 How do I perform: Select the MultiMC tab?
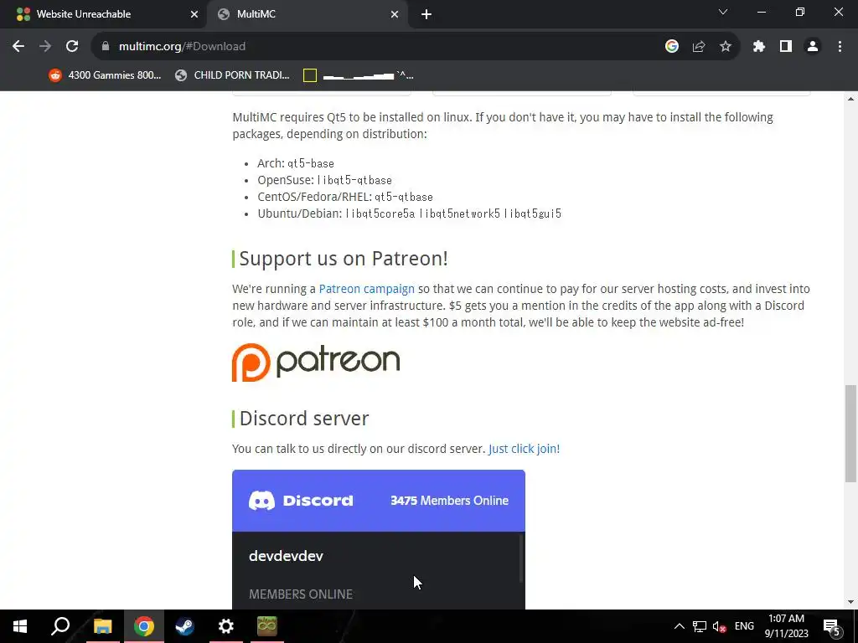pyautogui.click(x=307, y=15)
